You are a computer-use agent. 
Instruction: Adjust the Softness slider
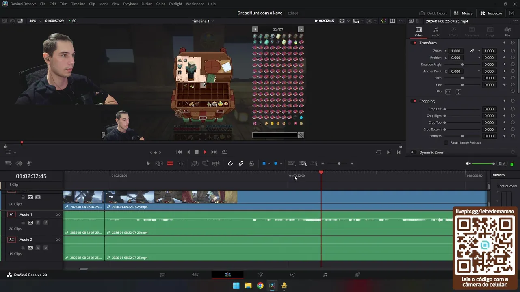point(462,136)
